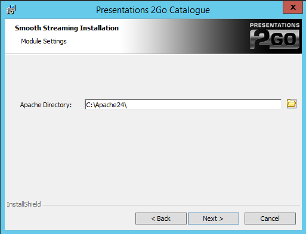Cancel the installation
The width and height of the screenshot is (306, 234).
tap(270, 219)
